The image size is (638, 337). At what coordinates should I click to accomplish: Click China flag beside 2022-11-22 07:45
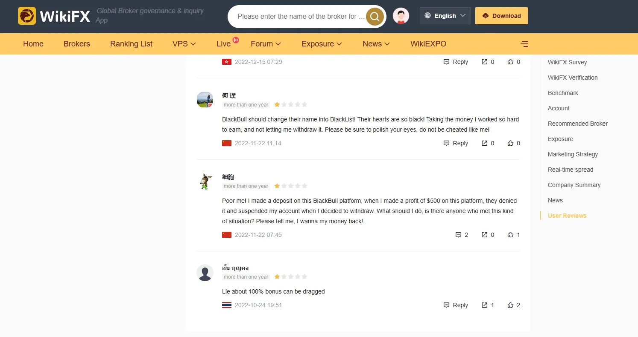click(227, 235)
